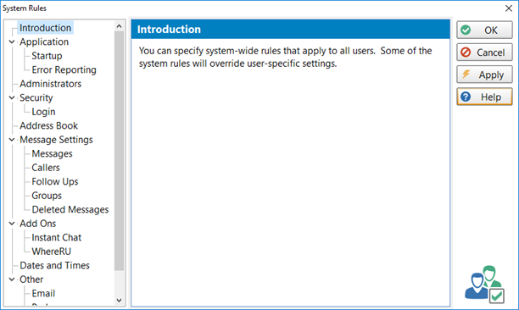Click the red Cancel prohibition icon
519x310 pixels.
466,53
